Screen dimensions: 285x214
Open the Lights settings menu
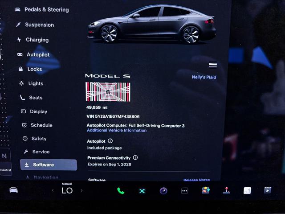point(31,83)
